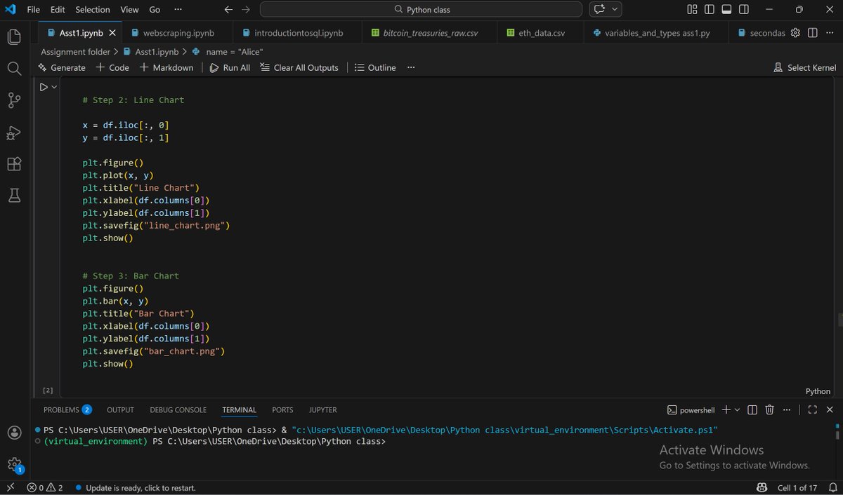Click the Python class search box

pyautogui.click(x=421, y=10)
